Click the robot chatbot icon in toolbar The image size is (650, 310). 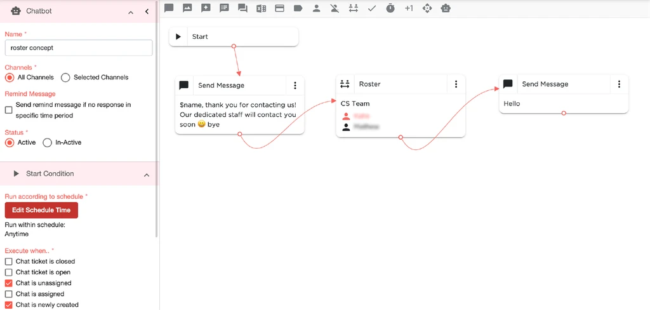[446, 8]
